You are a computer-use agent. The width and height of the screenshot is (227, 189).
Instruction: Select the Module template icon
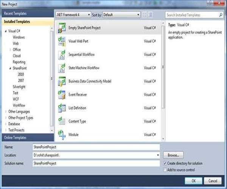[62, 135]
